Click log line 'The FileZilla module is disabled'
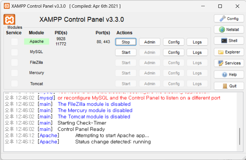 [94, 104]
